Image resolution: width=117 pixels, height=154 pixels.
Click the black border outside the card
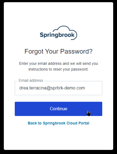click(x=2, y=77)
